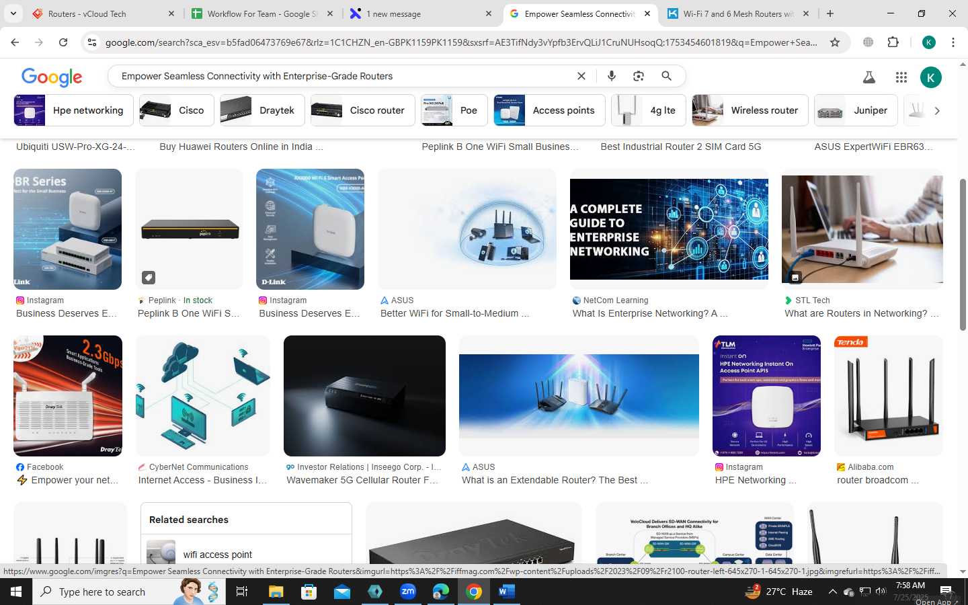Viewport: 968px width, 605px height.
Task: Open 'Wavemaker 5G Cellular Router' link
Action: point(362,480)
